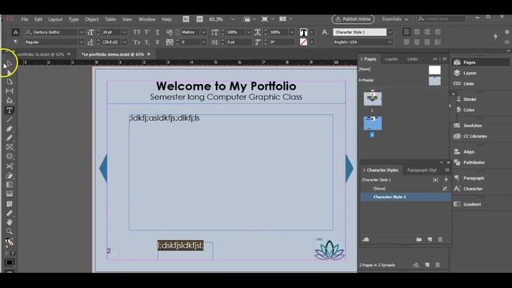Toggle Small Caps formatting
This screenshot has width=512, height=288.
click(x=137, y=42)
